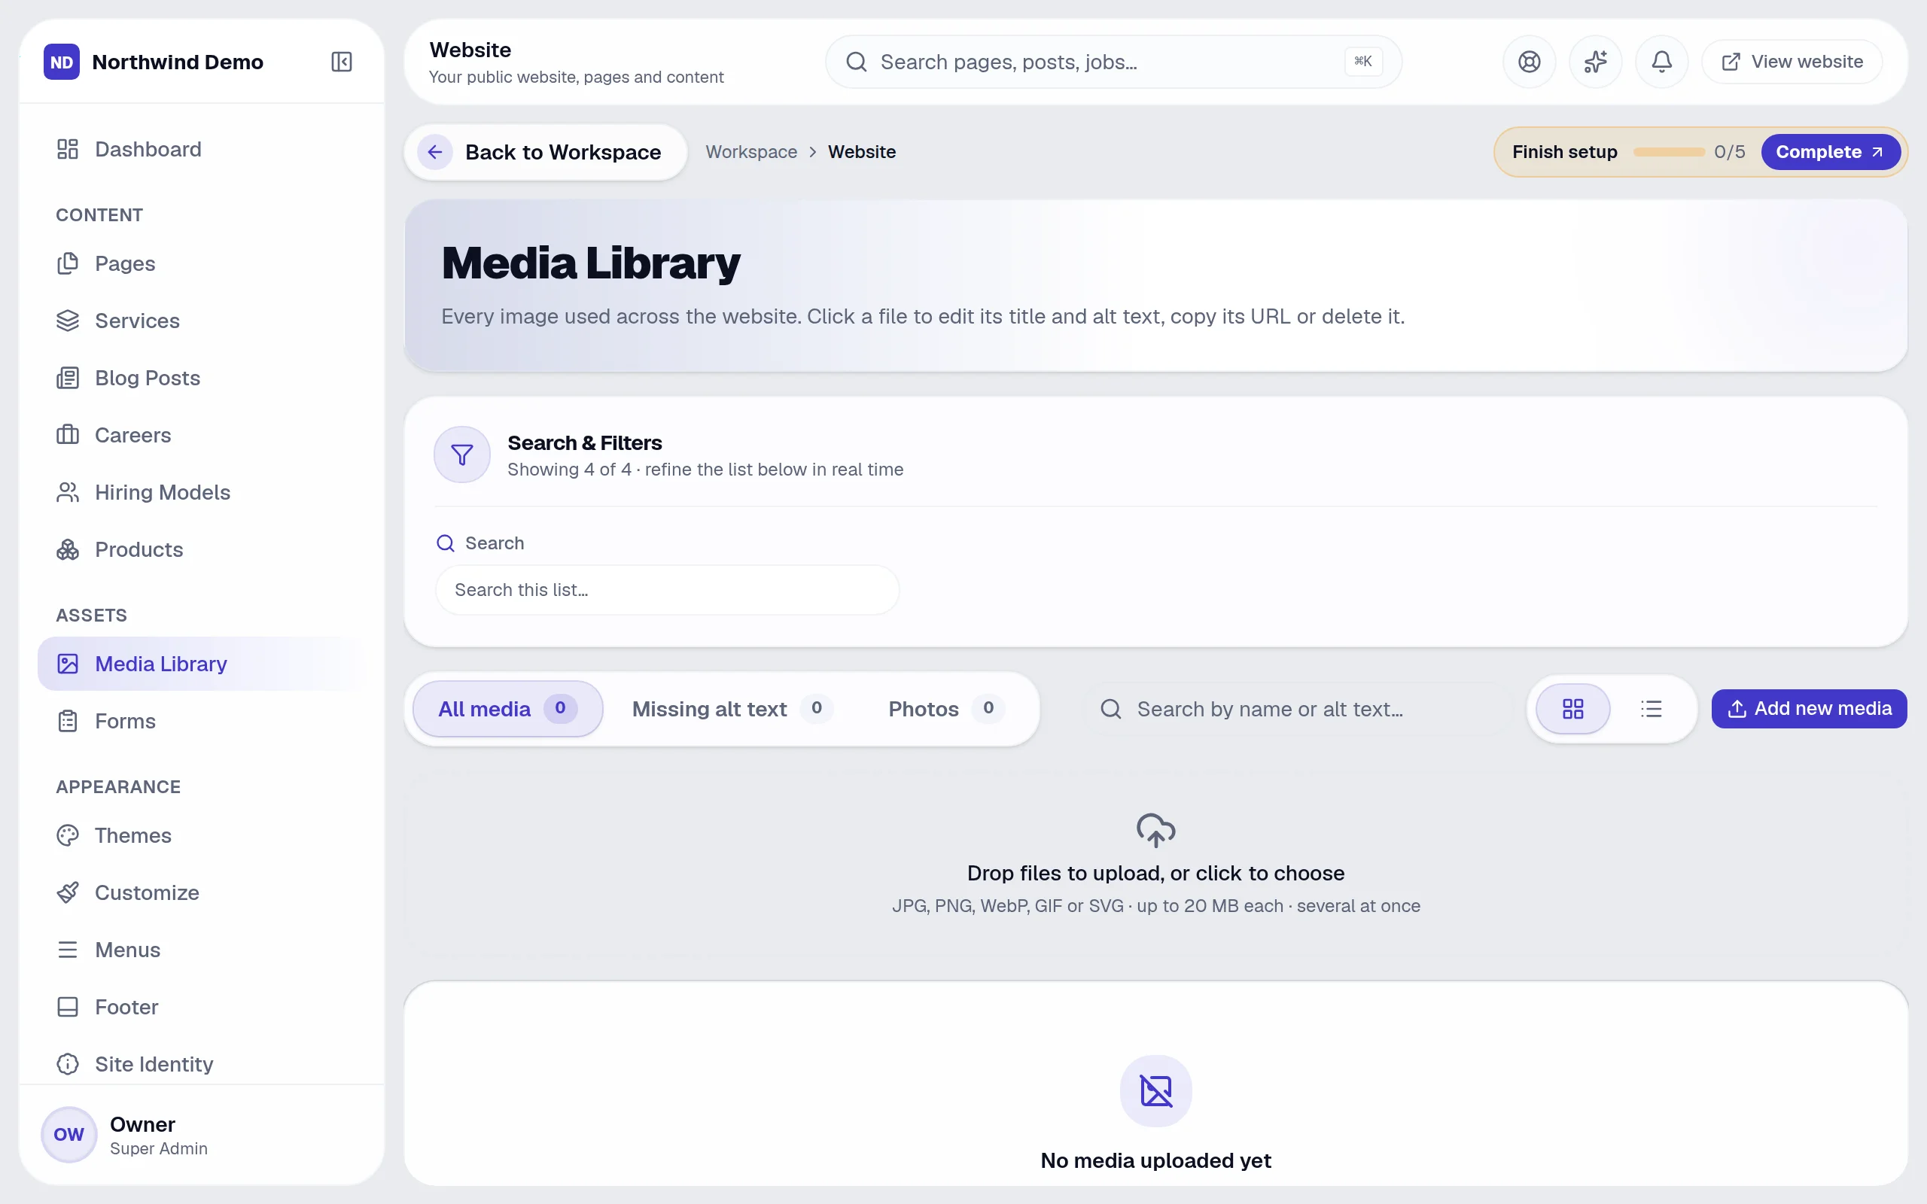Click Add new media button

coord(1808,709)
